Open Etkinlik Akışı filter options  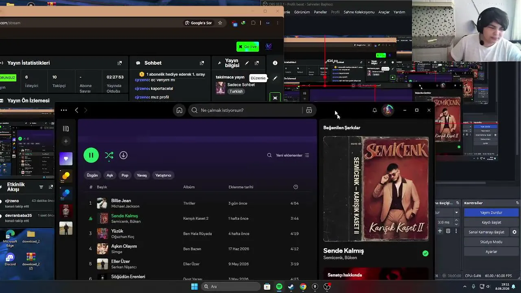pos(41,187)
